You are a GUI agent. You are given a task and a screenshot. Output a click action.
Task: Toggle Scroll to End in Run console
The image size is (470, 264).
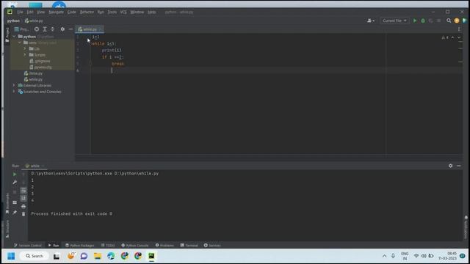click(23, 198)
